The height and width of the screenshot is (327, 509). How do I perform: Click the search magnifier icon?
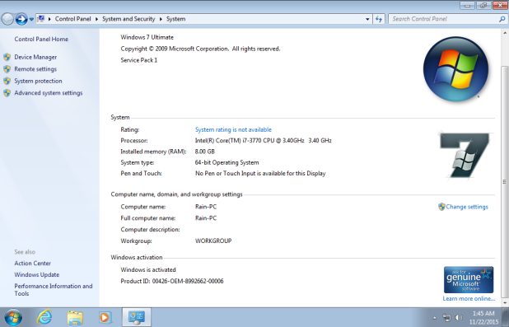click(502, 19)
